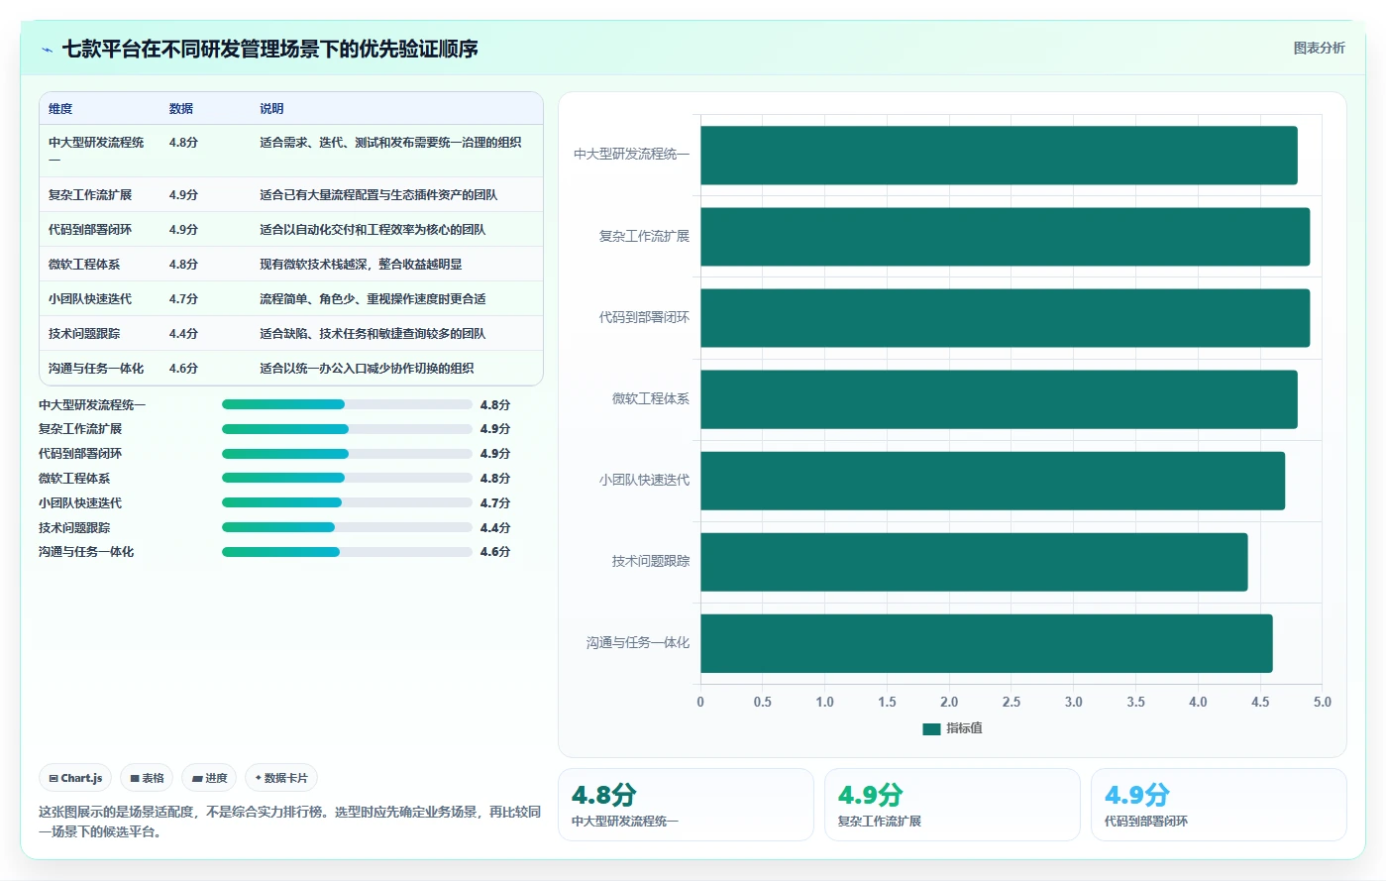Image resolution: width=1386 pixels, height=881 pixels.
Task: Click description 流程简单、角色少、重视操作速度时更合适
Action: coord(373,299)
